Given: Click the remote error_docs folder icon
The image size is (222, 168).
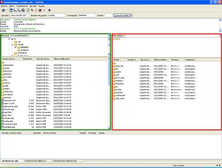Looking at the screenshot, I should tap(114, 78).
